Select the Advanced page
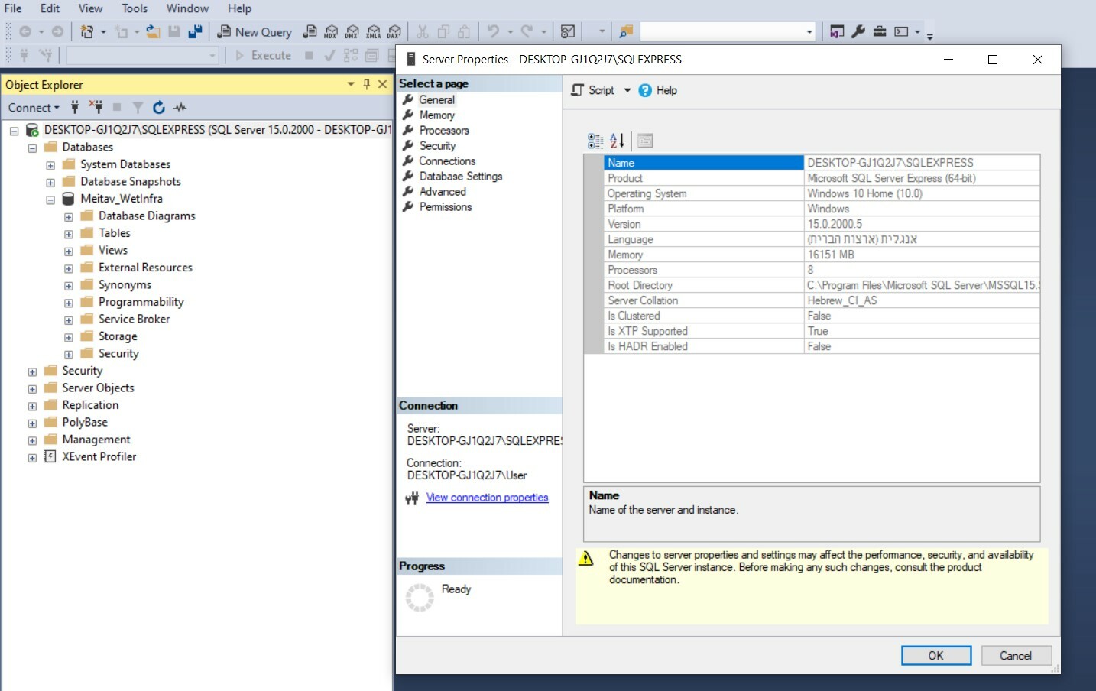The height and width of the screenshot is (691, 1096). click(x=443, y=192)
